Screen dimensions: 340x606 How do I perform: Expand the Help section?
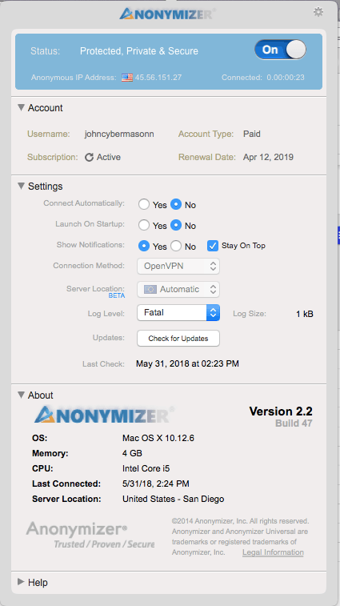(22, 582)
